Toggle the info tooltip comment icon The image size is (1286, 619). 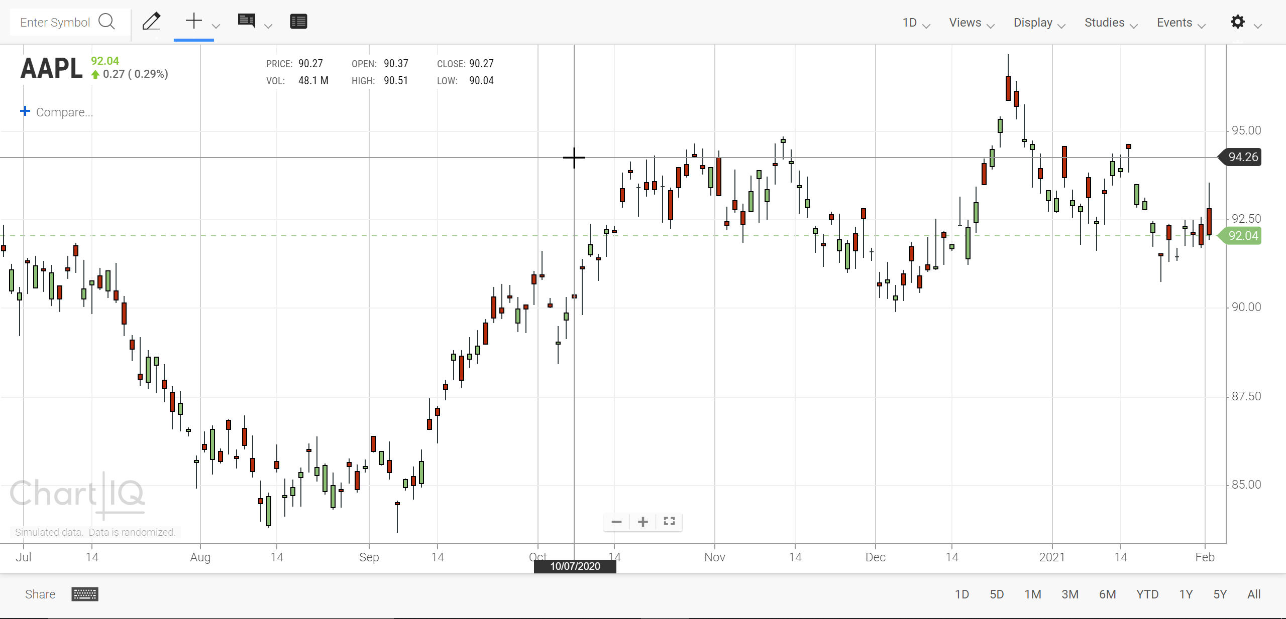pos(247,21)
